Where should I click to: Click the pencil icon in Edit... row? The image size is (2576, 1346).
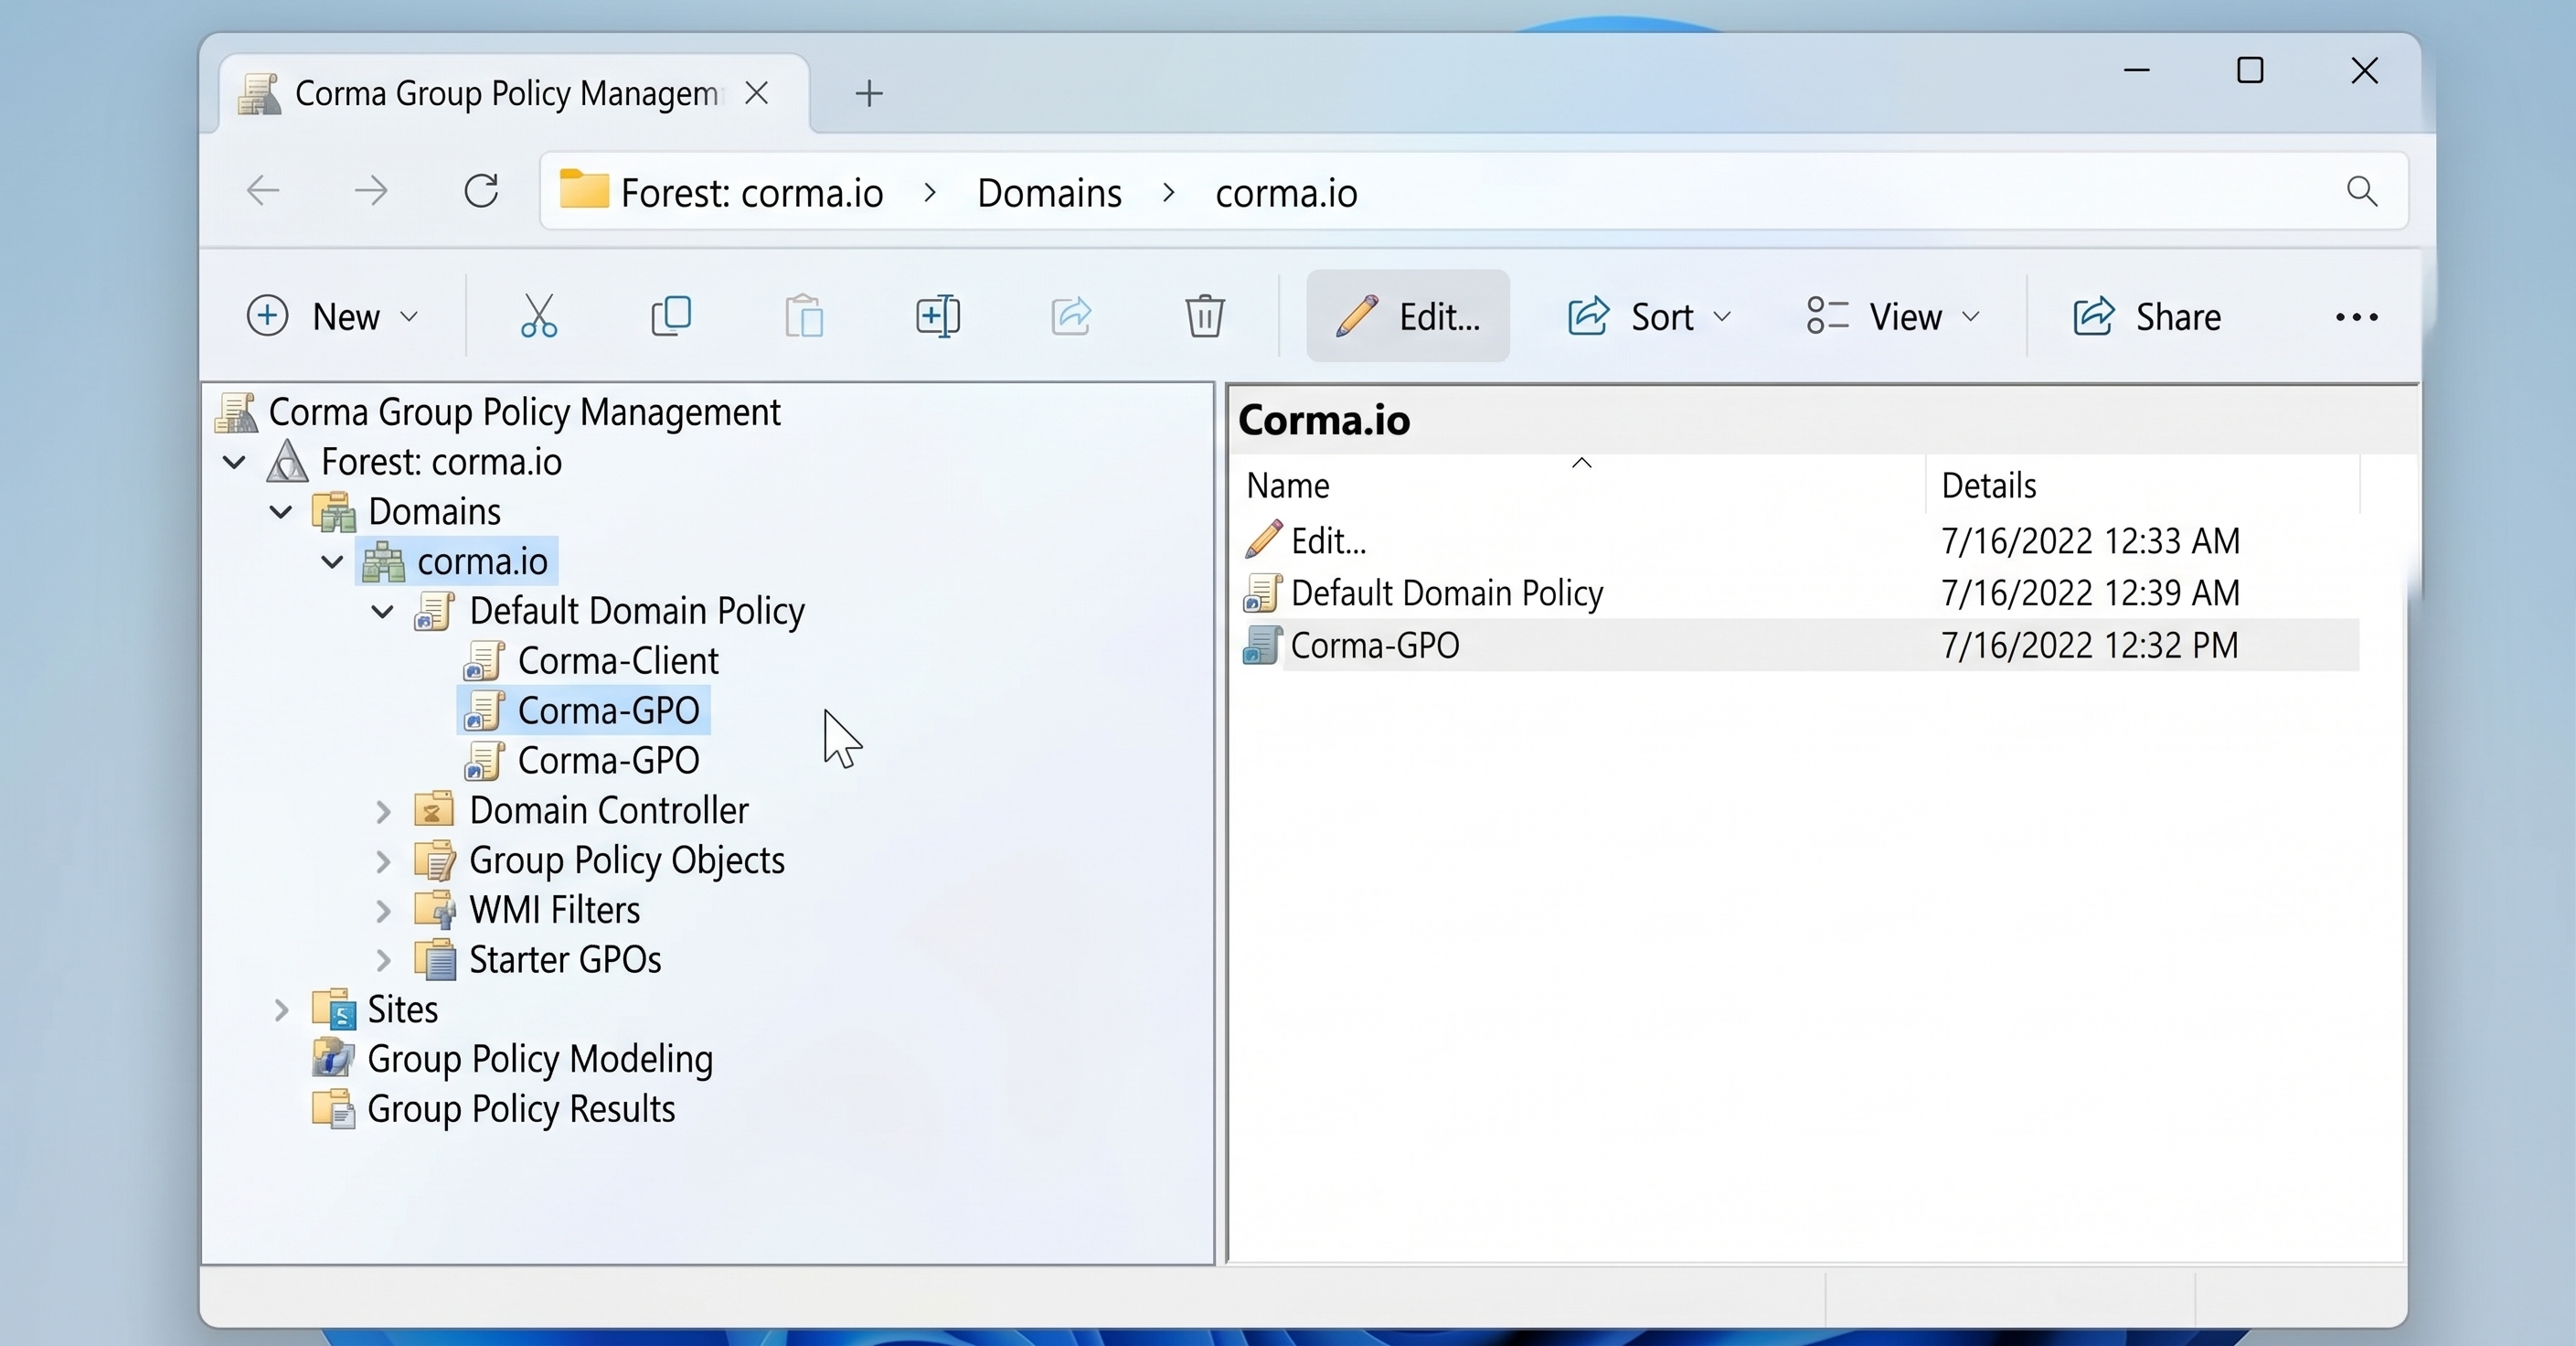(1263, 540)
